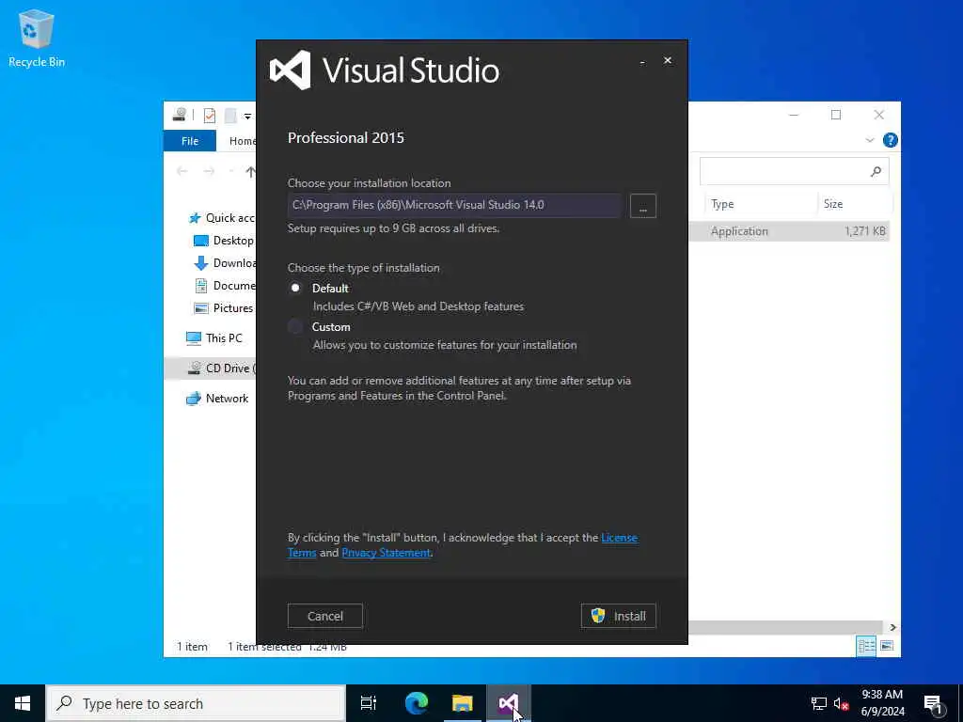Click the Back arrow in File Explorer
Screen dimensions: 963x722
pyautogui.click(x=182, y=171)
